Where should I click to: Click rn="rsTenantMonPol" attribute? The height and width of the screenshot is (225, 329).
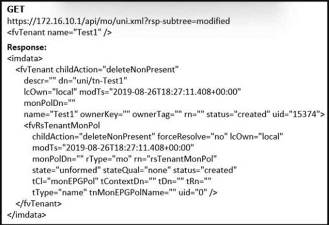(x=175, y=159)
